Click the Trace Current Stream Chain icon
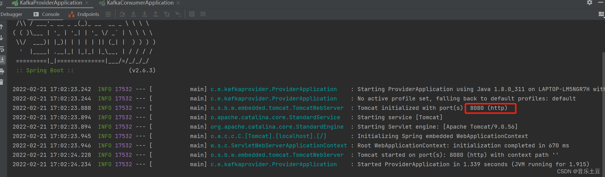The image size is (605, 177). (x=203, y=14)
